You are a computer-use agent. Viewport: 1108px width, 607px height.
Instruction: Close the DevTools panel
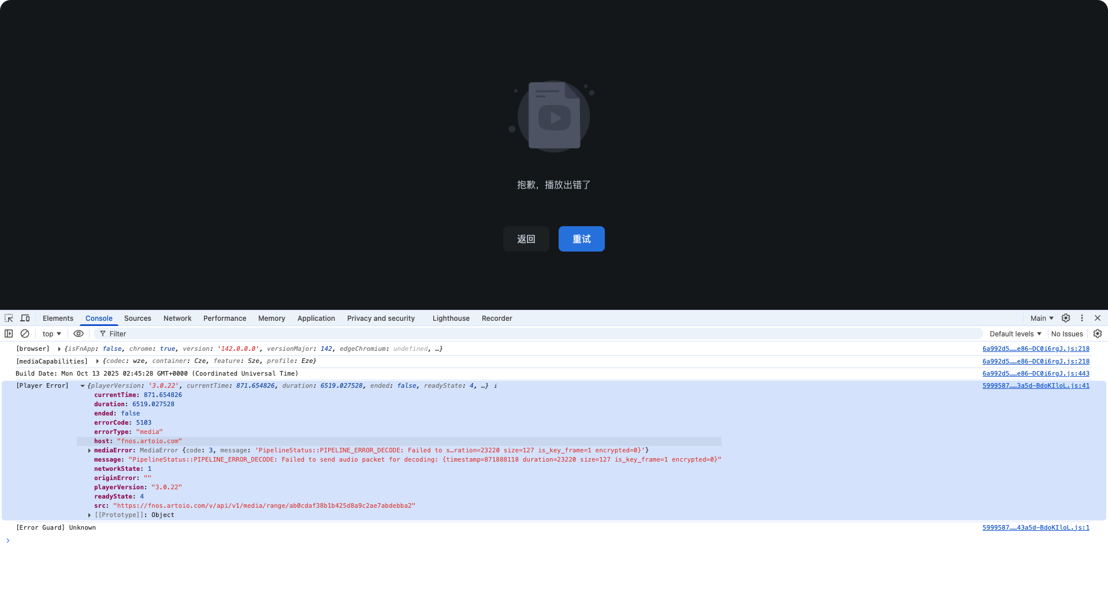point(1098,318)
